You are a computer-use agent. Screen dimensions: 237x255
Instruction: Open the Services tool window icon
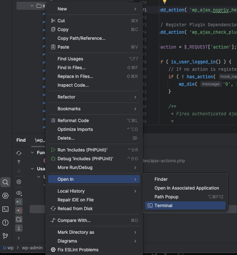[5, 196]
